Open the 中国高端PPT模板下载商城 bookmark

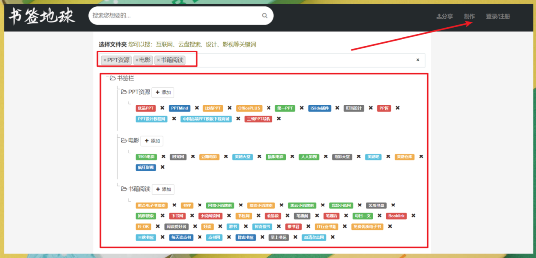(x=206, y=119)
